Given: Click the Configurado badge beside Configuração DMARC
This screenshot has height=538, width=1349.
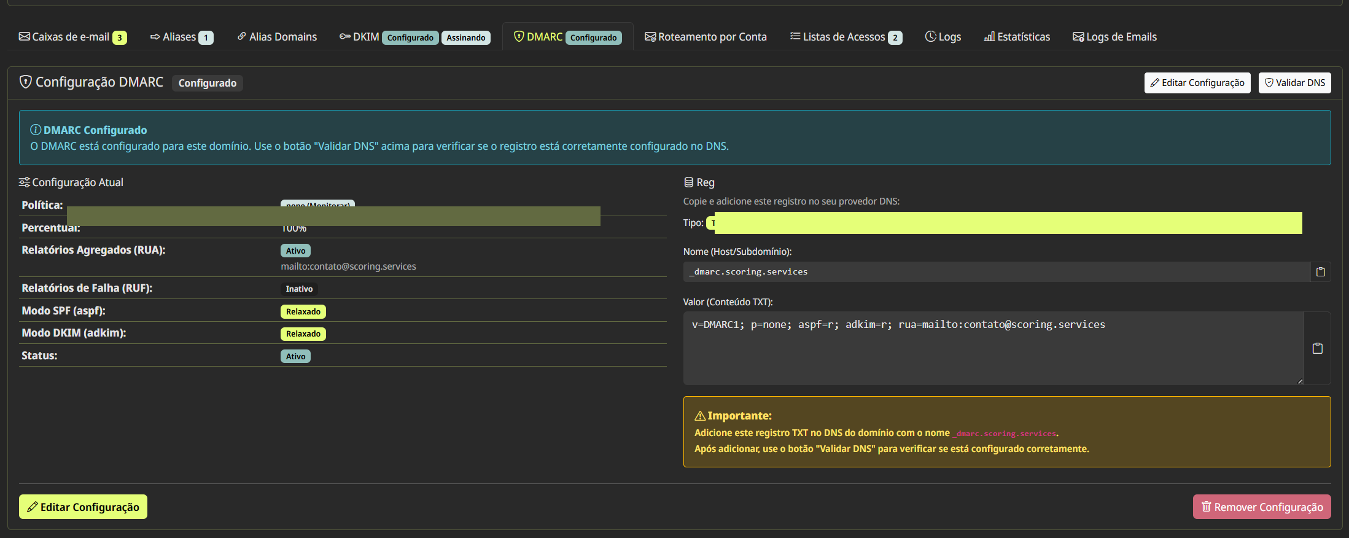Looking at the screenshot, I should point(208,83).
